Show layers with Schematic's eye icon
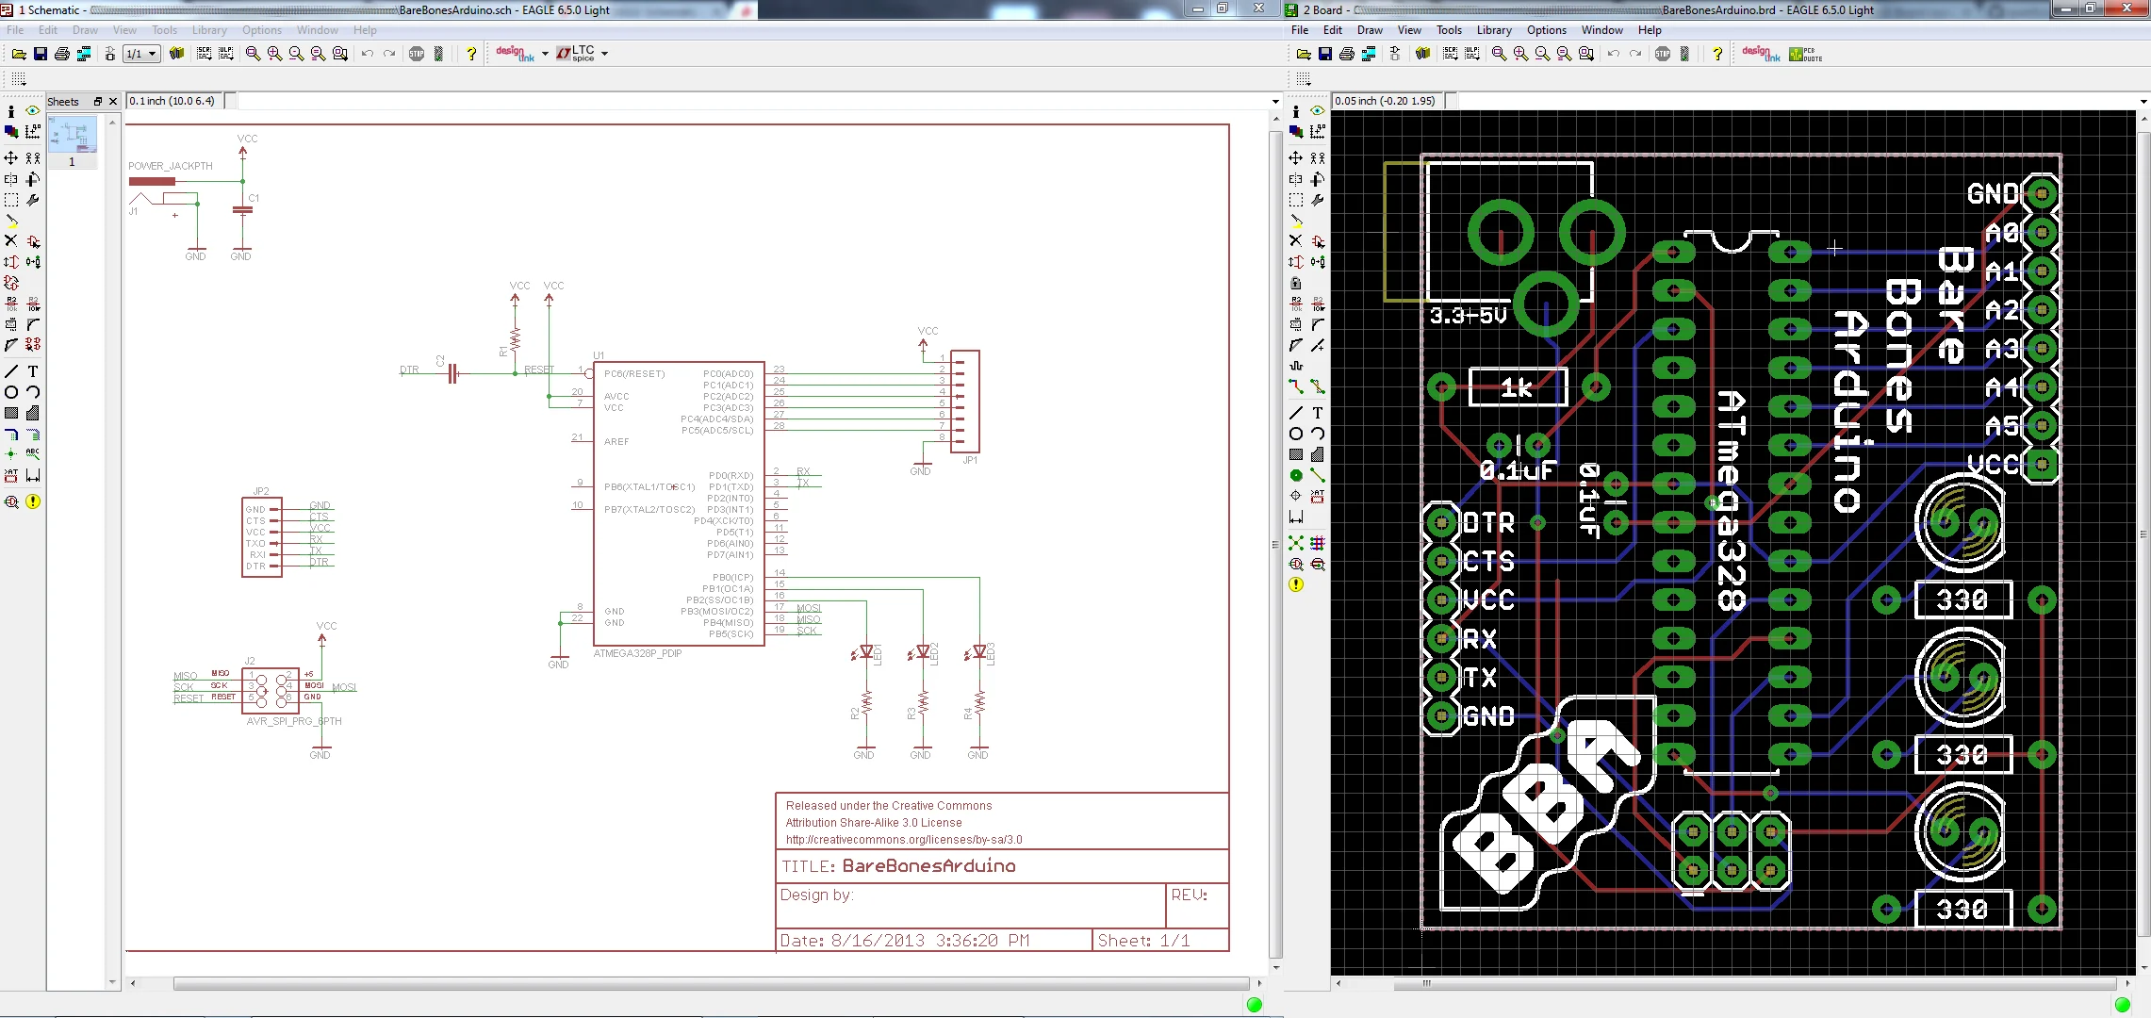Screen dimensions: 2151x1018 click(x=33, y=111)
